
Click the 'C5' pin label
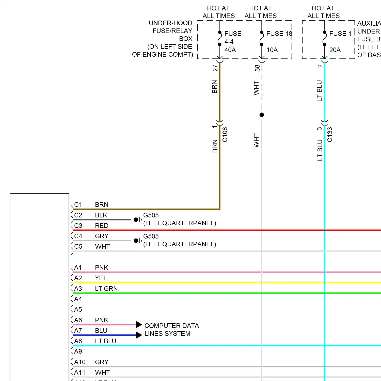(78, 246)
